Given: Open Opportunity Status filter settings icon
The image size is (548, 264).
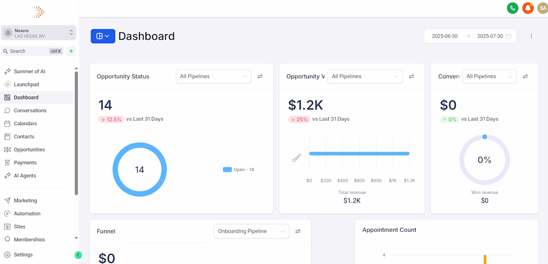Looking at the screenshot, I should coord(260,77).
